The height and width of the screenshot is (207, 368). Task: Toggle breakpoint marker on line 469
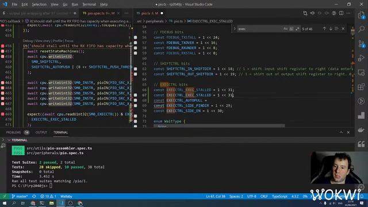point(2,114)
